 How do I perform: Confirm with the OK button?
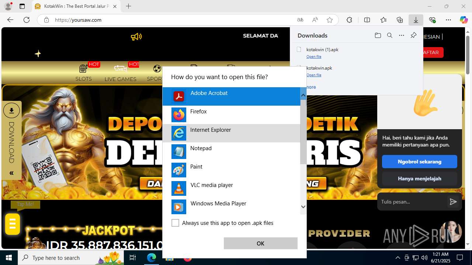pyautogui.click(x=260, y=243)
